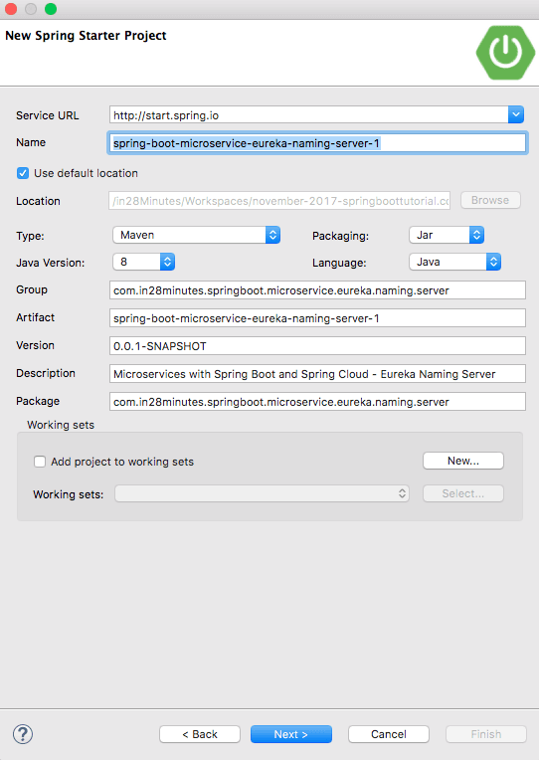Click the green Spring Boot power logo
Viewport: 539px width, 760px height.
505,53
